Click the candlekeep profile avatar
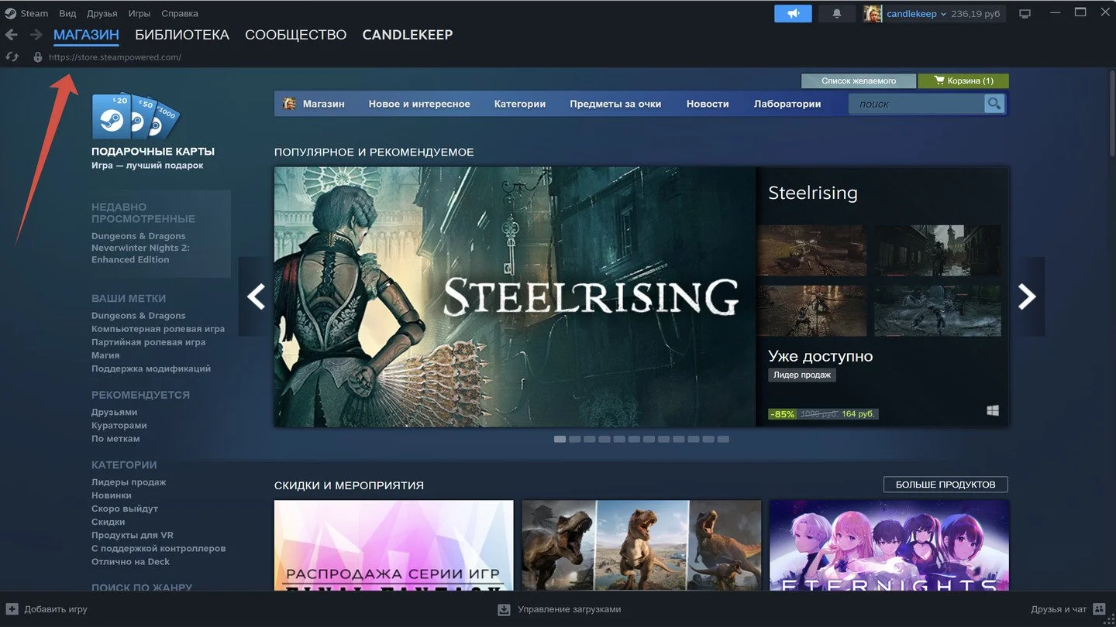 tap(873, 14)
